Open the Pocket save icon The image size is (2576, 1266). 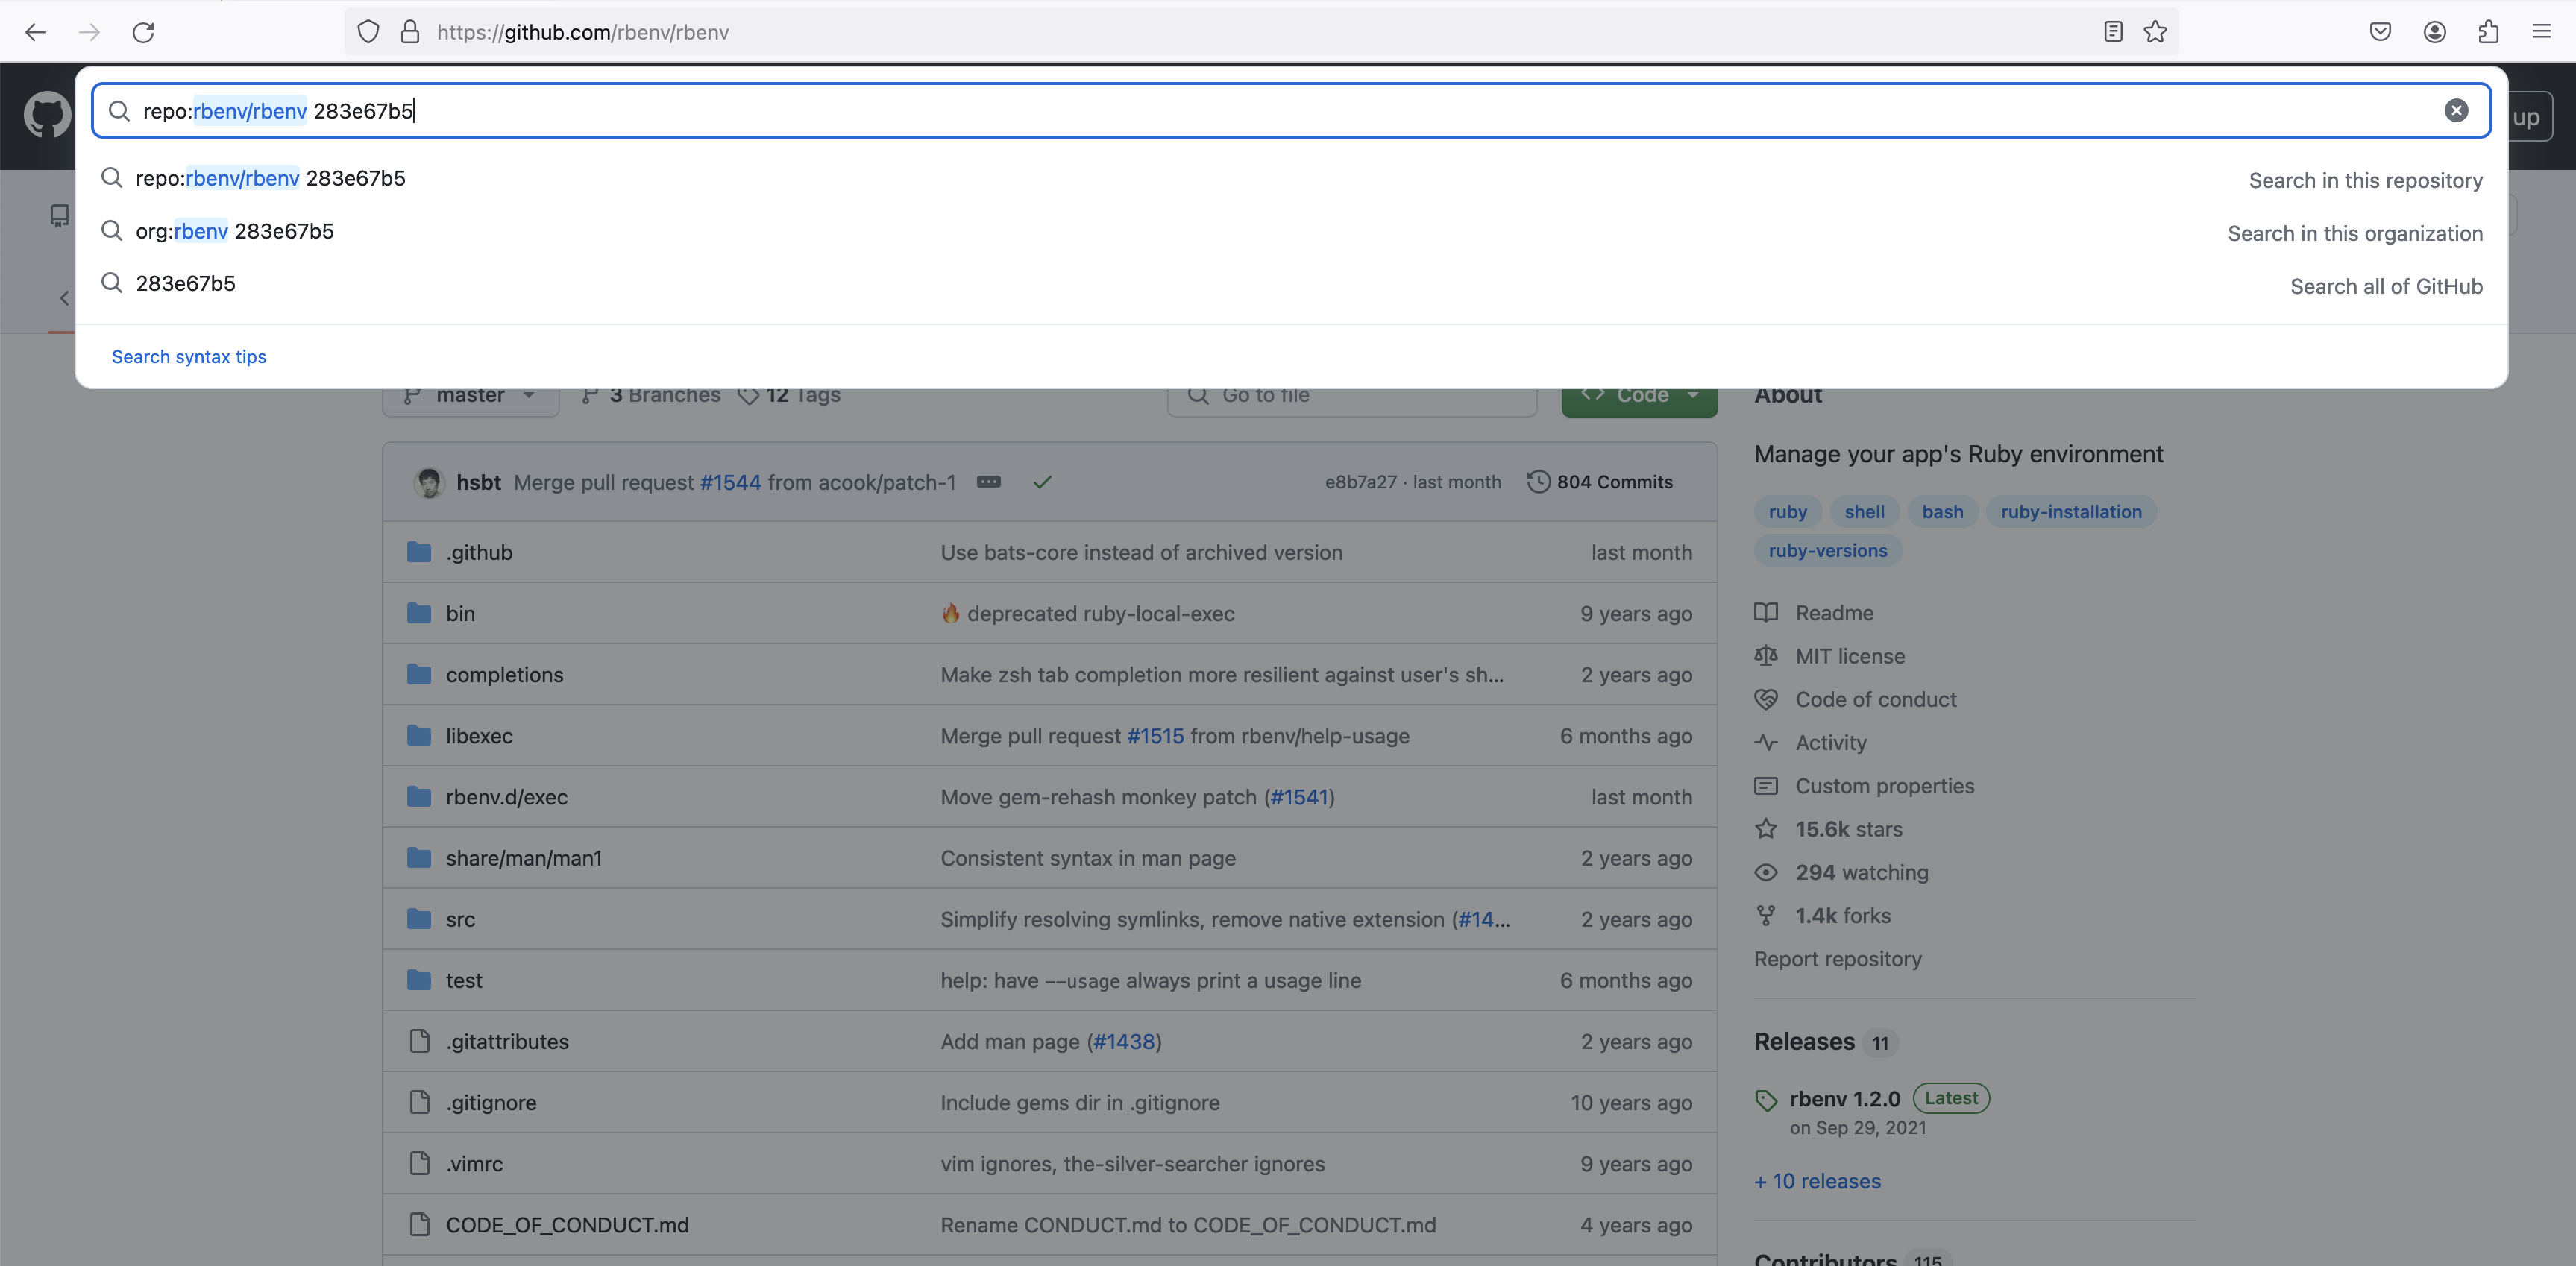(x=2380, y=32)
